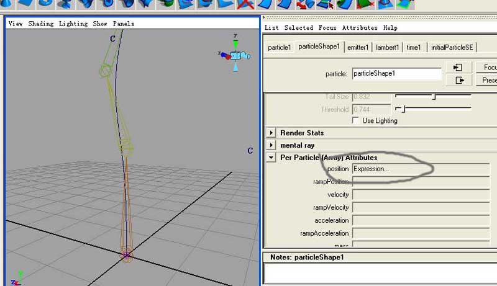Open the viewport Panels menu
The image size is (497, 286).
tap(124, 24)
